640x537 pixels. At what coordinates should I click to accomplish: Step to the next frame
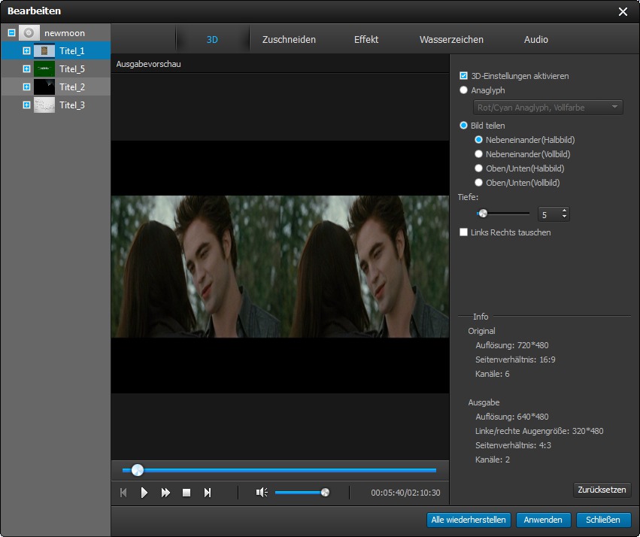click(208, 493)
